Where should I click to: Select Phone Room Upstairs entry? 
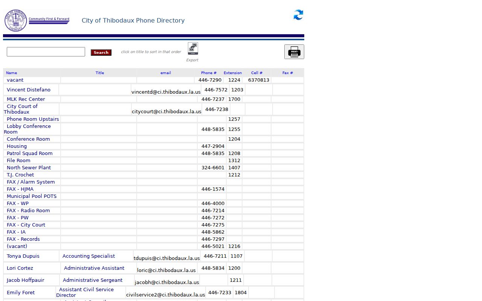click(33, 119)
